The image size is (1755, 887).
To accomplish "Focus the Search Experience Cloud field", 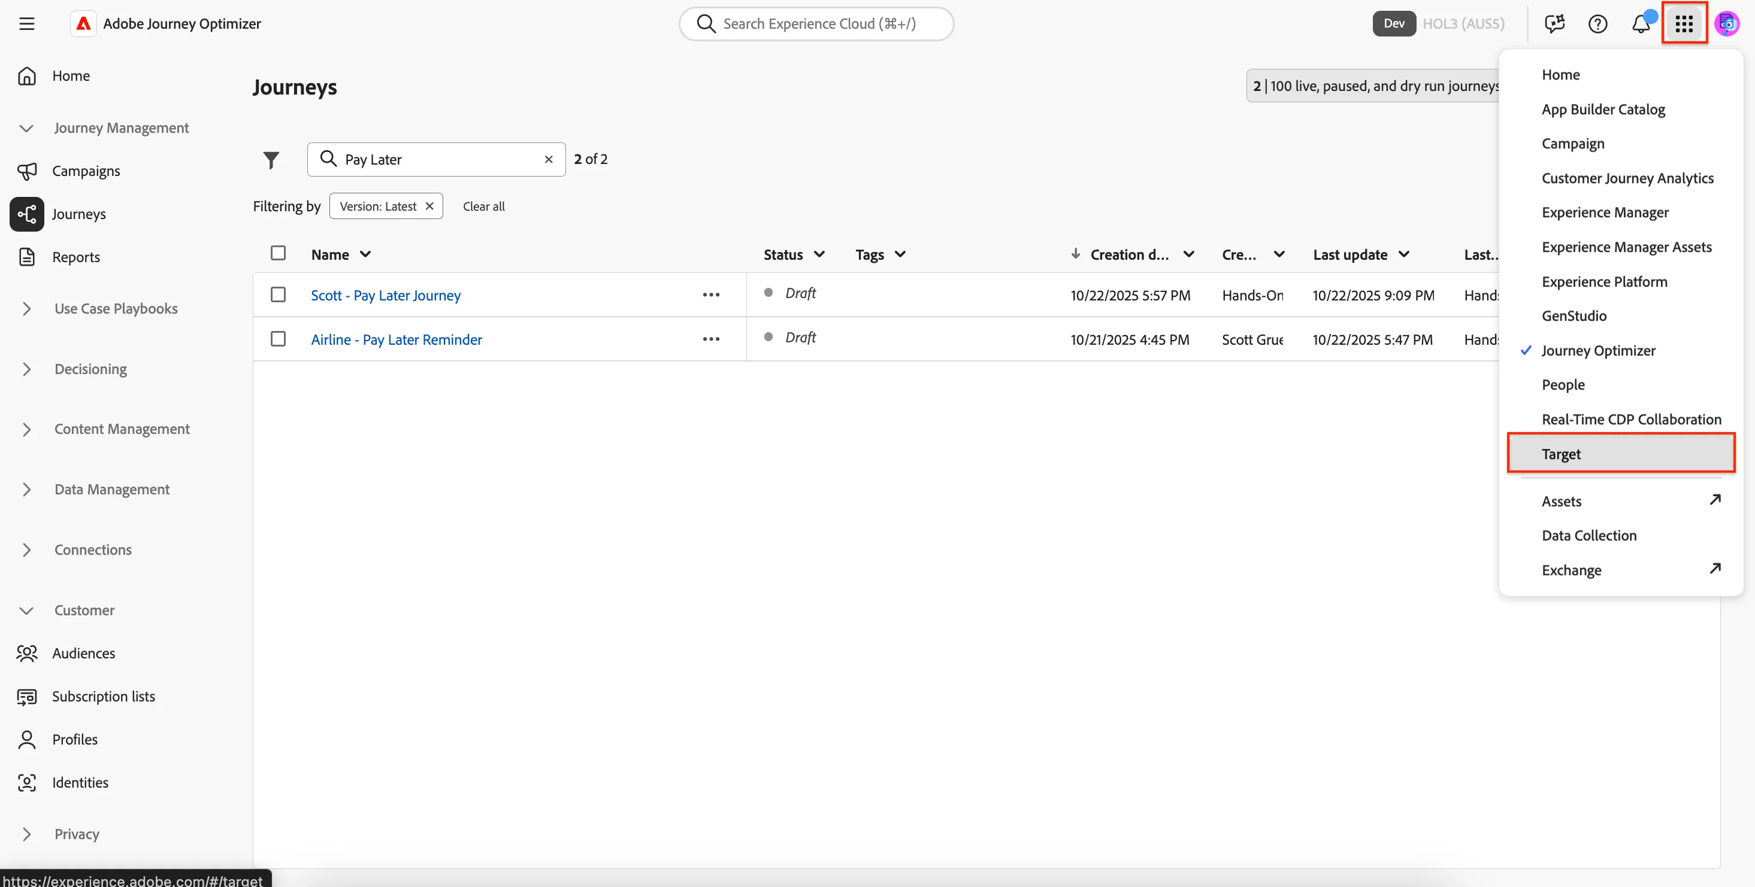I will [816, 24].
